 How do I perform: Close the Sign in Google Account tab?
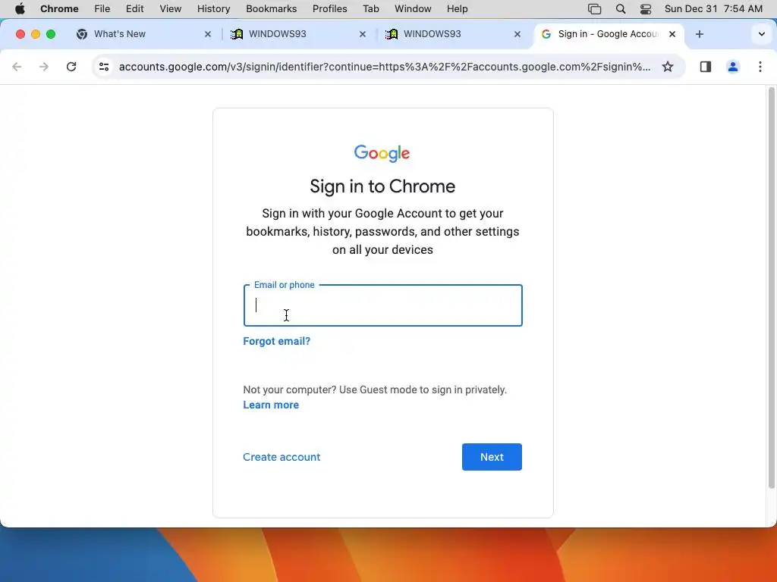click(x=672, y=34)
